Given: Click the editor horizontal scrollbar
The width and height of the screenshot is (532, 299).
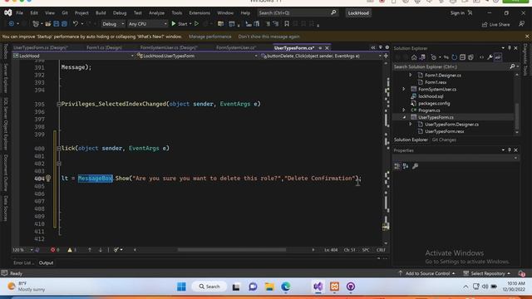Looking at the screenshot, I should pyautogui.click(x=232, y=250).
